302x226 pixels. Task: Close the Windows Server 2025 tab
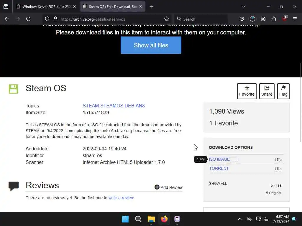[74, 7]
